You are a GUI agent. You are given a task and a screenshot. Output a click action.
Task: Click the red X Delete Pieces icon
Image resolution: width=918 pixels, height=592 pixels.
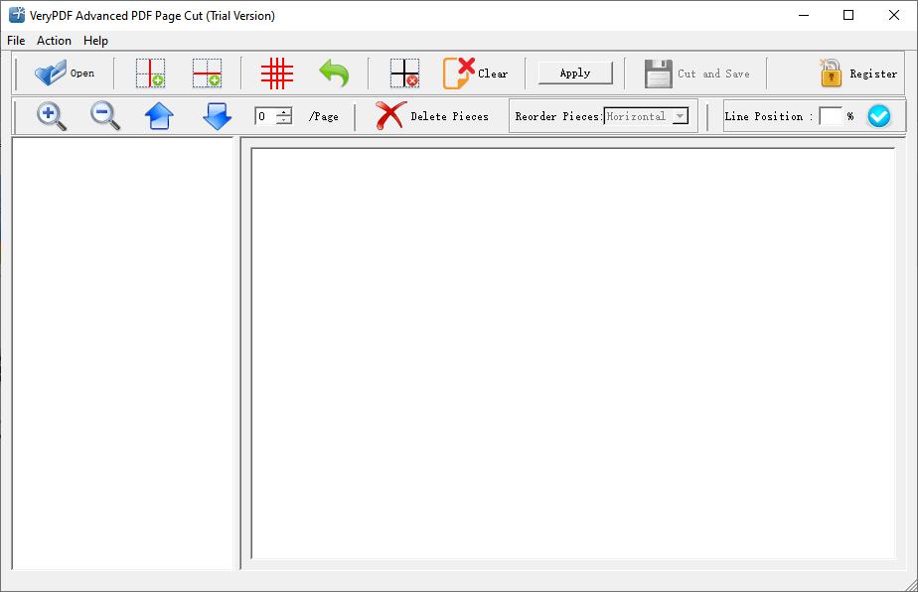pyautogui.click(x=390, y=115)
